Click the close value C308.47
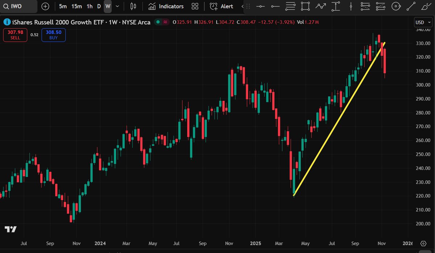 pyautogui.click(x=246, y=22)
